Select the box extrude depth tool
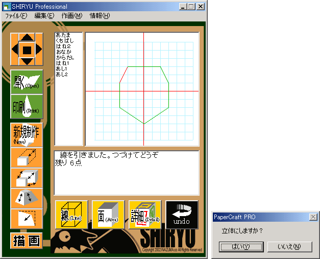The width and height of the screenshot is (320, 259). pyautogui.click(x=27, y=157)
